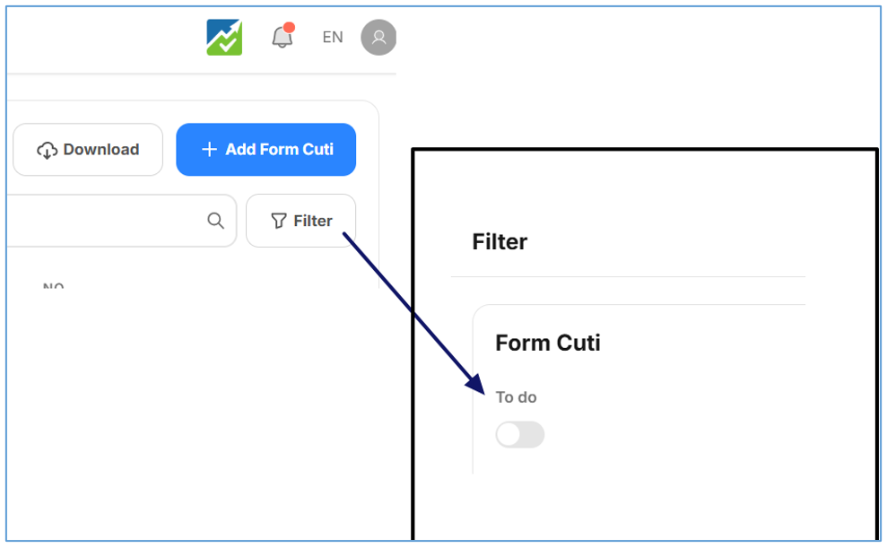This screenshot has width=887, height=548.
Task: Click the cloud download icon
Action: pos(47,150)
